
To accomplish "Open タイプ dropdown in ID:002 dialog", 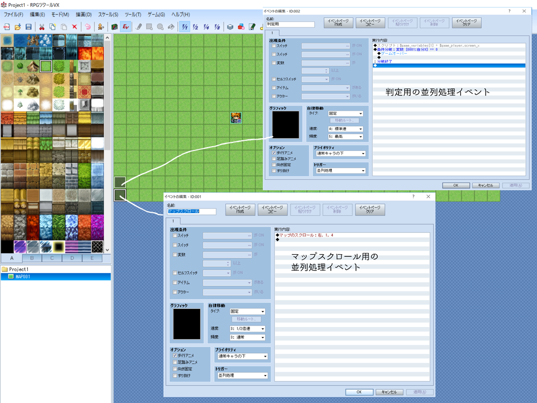I will click(345, 113).
